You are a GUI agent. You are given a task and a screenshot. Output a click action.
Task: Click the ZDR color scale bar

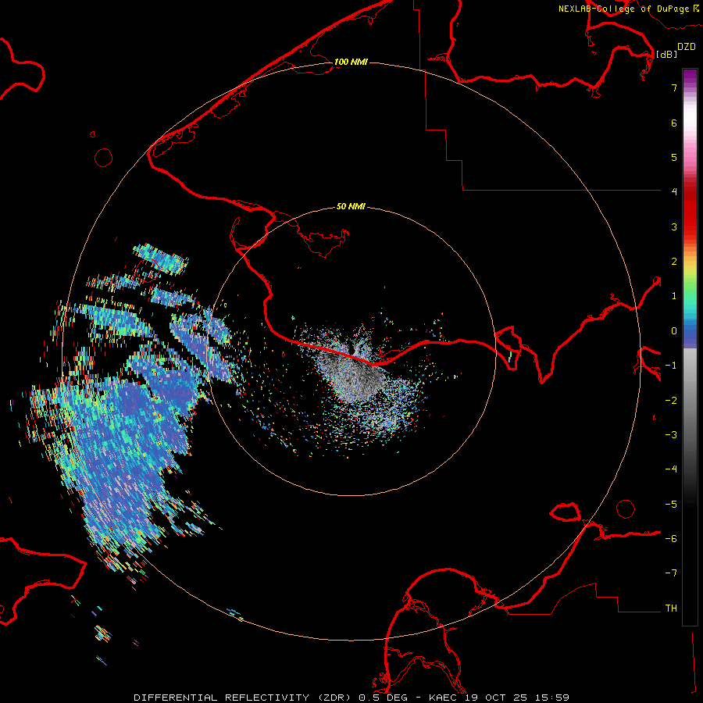click(x=690, y=347)
